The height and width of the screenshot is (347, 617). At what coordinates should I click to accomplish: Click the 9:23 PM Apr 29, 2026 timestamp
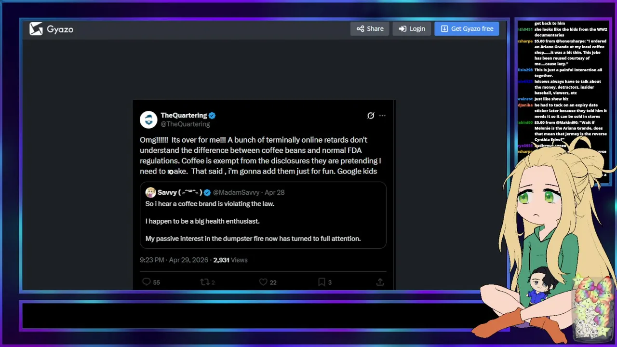click(x=174, y=260)
